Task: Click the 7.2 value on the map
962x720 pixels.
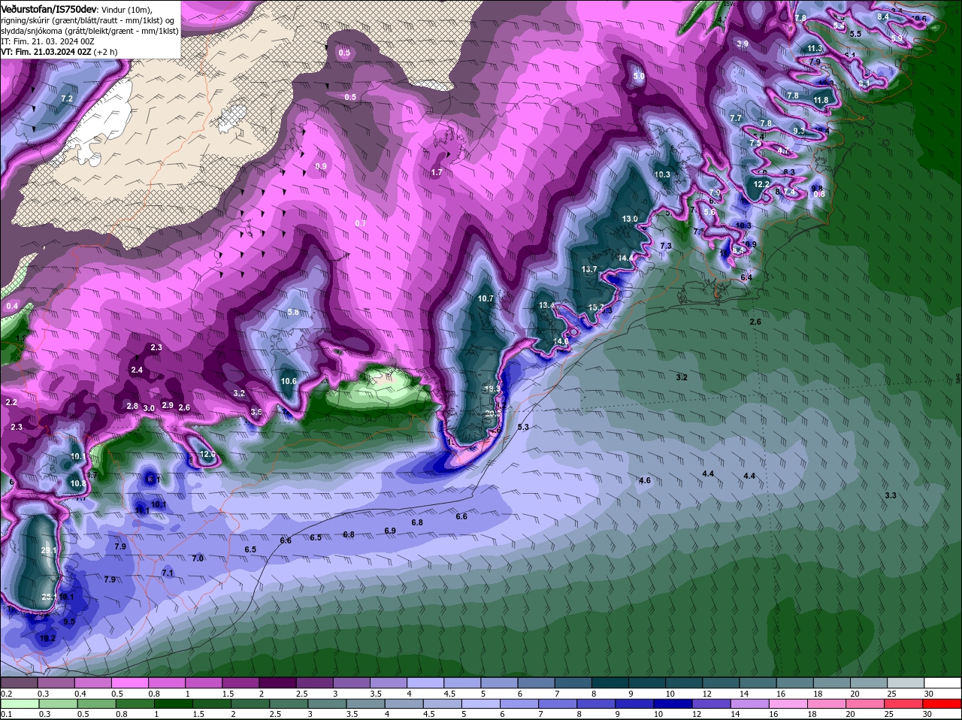Action: click(x=66, y=98)
